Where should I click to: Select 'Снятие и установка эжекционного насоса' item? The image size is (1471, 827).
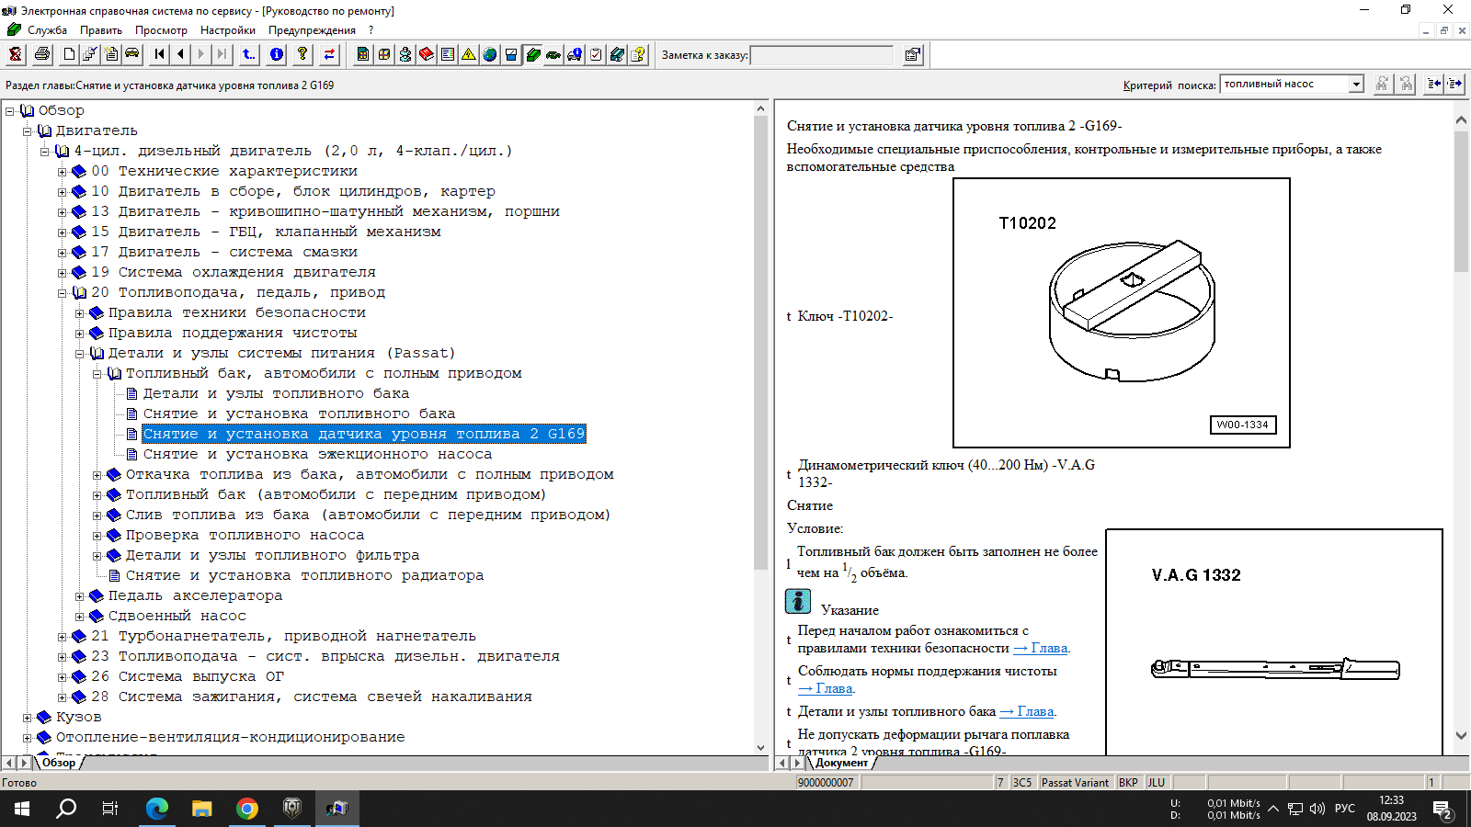317,454
